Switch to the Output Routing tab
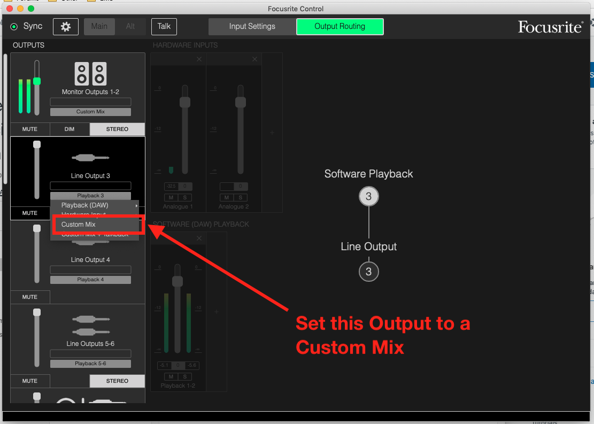 [x=340, y=27]
